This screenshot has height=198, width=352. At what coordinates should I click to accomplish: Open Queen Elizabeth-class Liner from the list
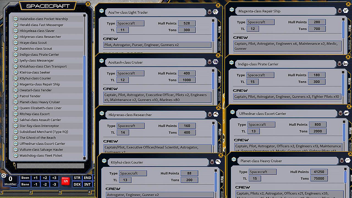pyautogui.click(x=40, y=108)
